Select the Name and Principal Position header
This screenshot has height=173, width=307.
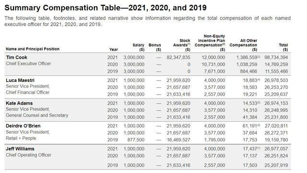33,49
